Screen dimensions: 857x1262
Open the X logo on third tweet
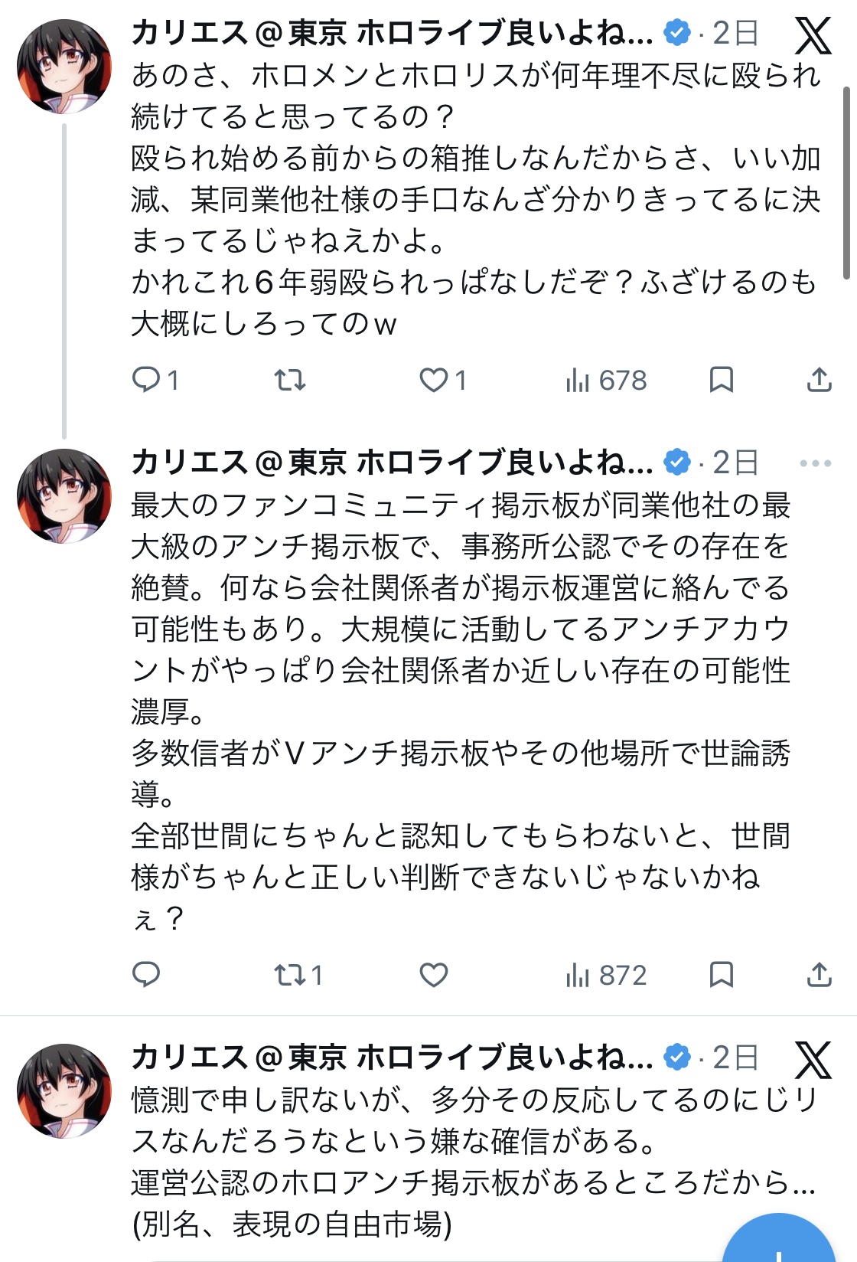[813, 1060]
